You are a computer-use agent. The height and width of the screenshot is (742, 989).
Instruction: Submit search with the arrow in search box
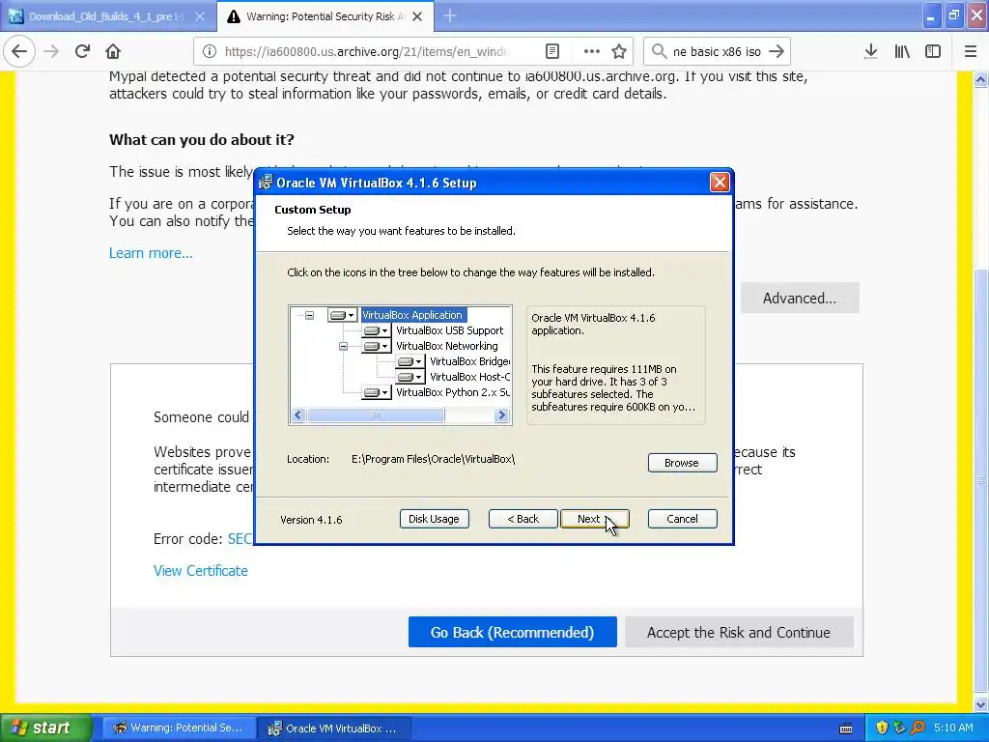pyautogui.click(x=777, y=51)
